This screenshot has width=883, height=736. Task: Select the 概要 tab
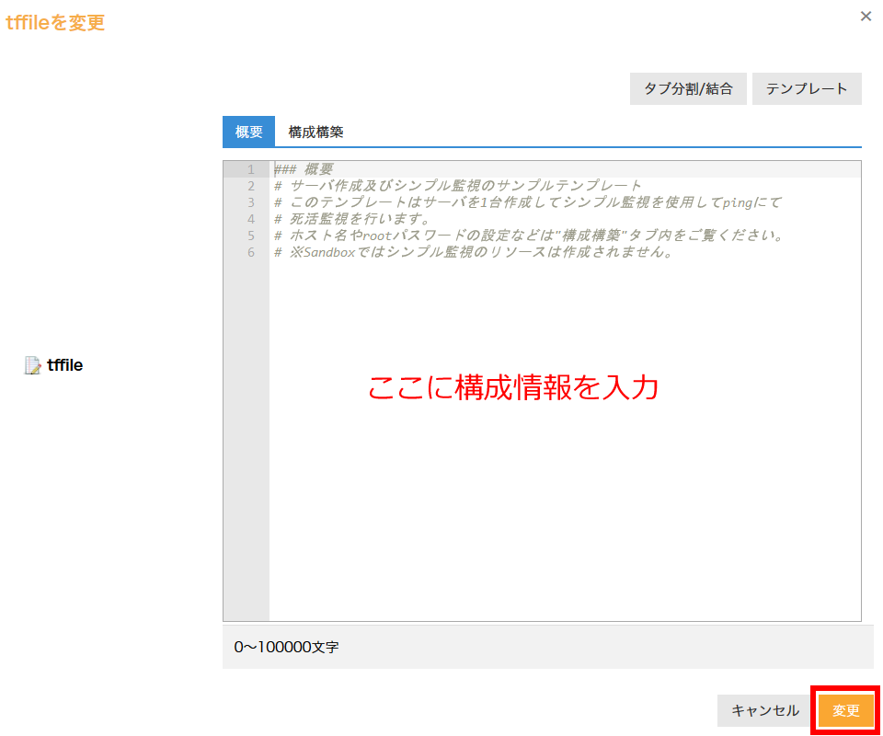tap(247, 131)
